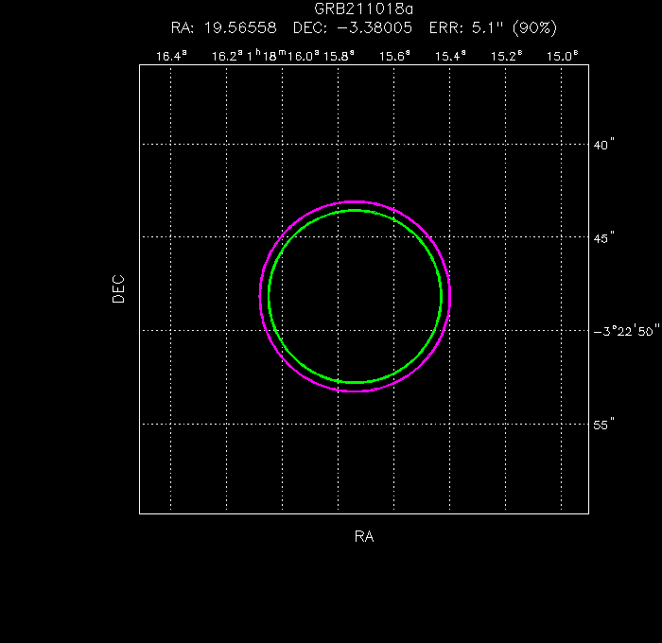Click the 16.2s tick label
This screenshot has height=643, width=662.
tap(227, 57)
